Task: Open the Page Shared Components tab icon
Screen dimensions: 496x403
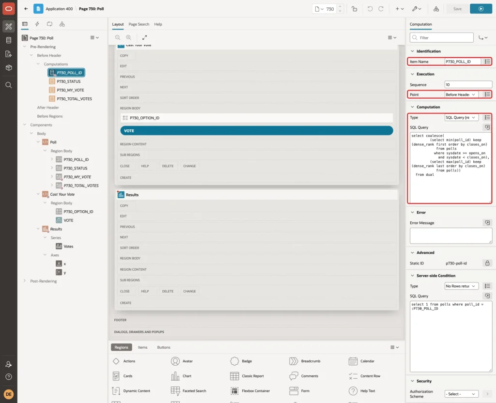Action: point(62,24)
